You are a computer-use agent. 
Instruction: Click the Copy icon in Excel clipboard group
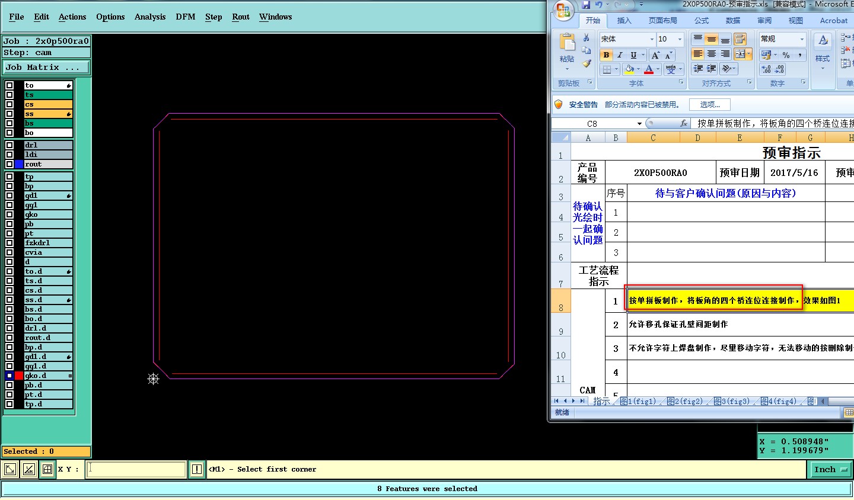coord(587,51)
